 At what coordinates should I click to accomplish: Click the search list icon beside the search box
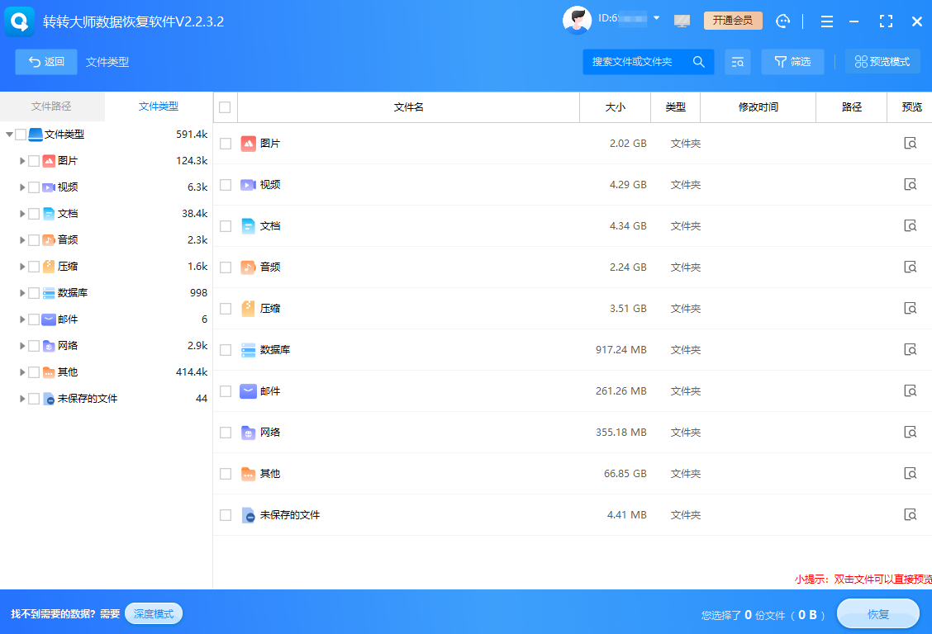point(738,62)
